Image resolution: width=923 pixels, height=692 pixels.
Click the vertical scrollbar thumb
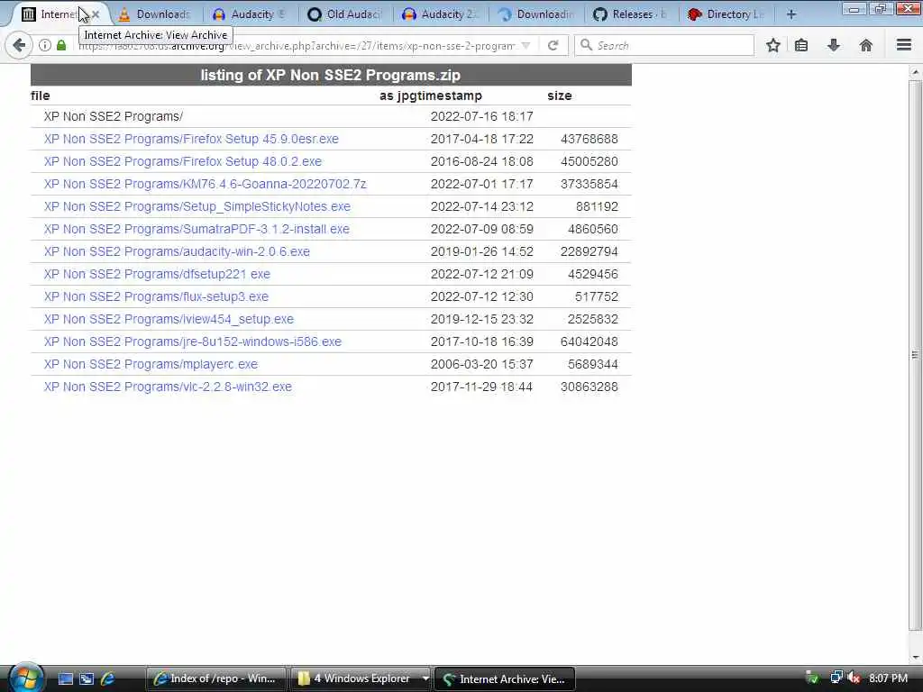pos(915,355)
